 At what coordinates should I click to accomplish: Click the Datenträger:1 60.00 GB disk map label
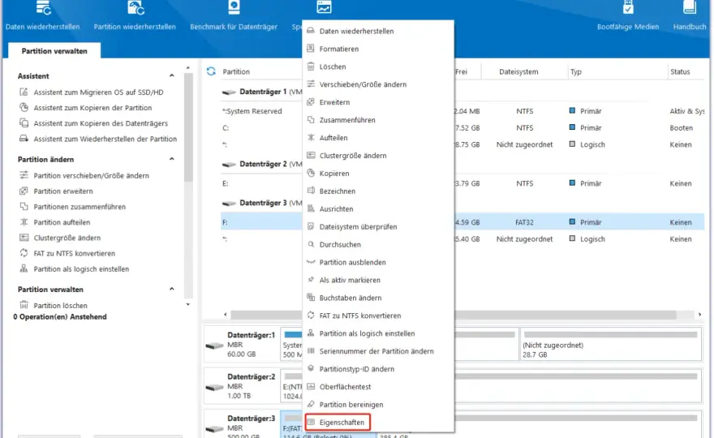[241, 344]
